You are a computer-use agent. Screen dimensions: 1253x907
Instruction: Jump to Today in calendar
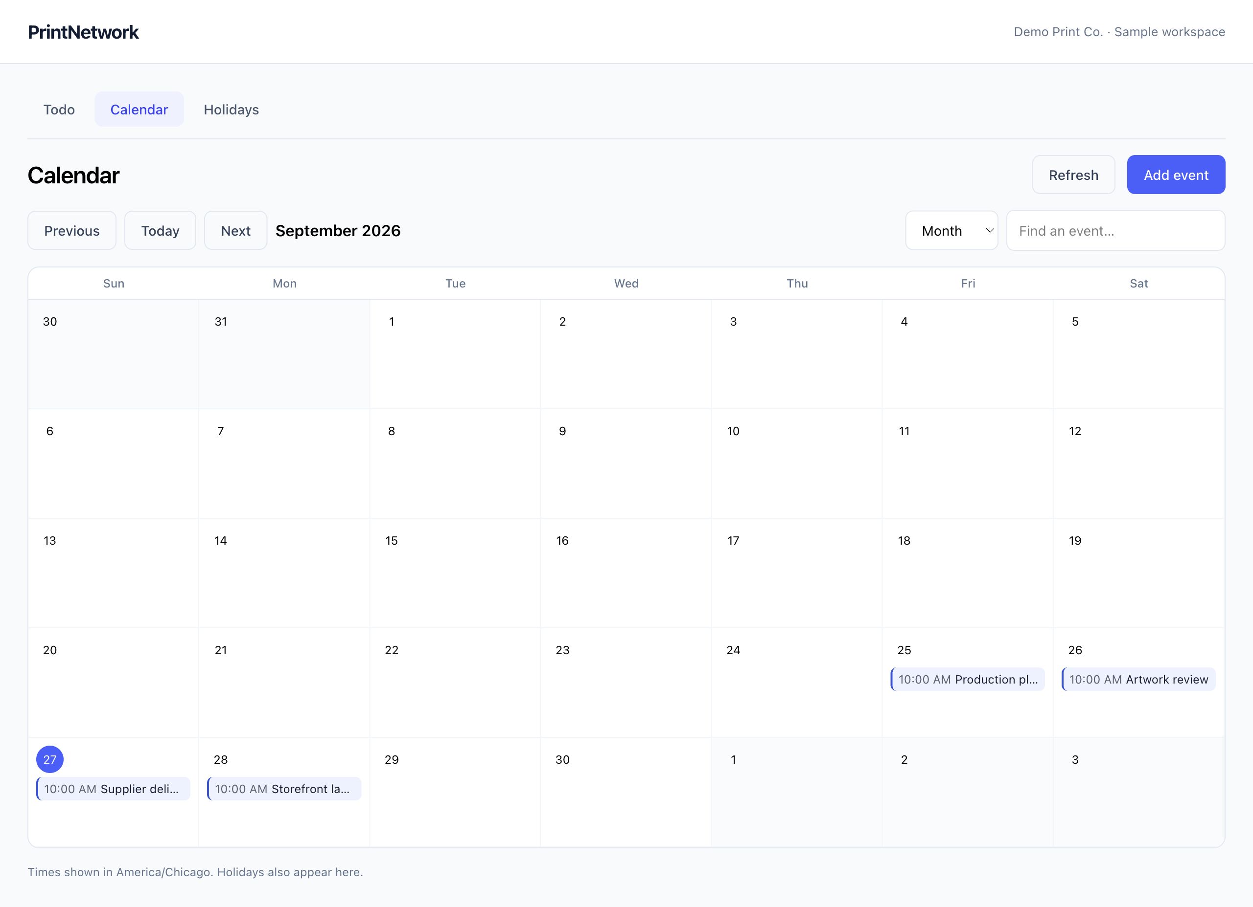(x=160, y=231)
